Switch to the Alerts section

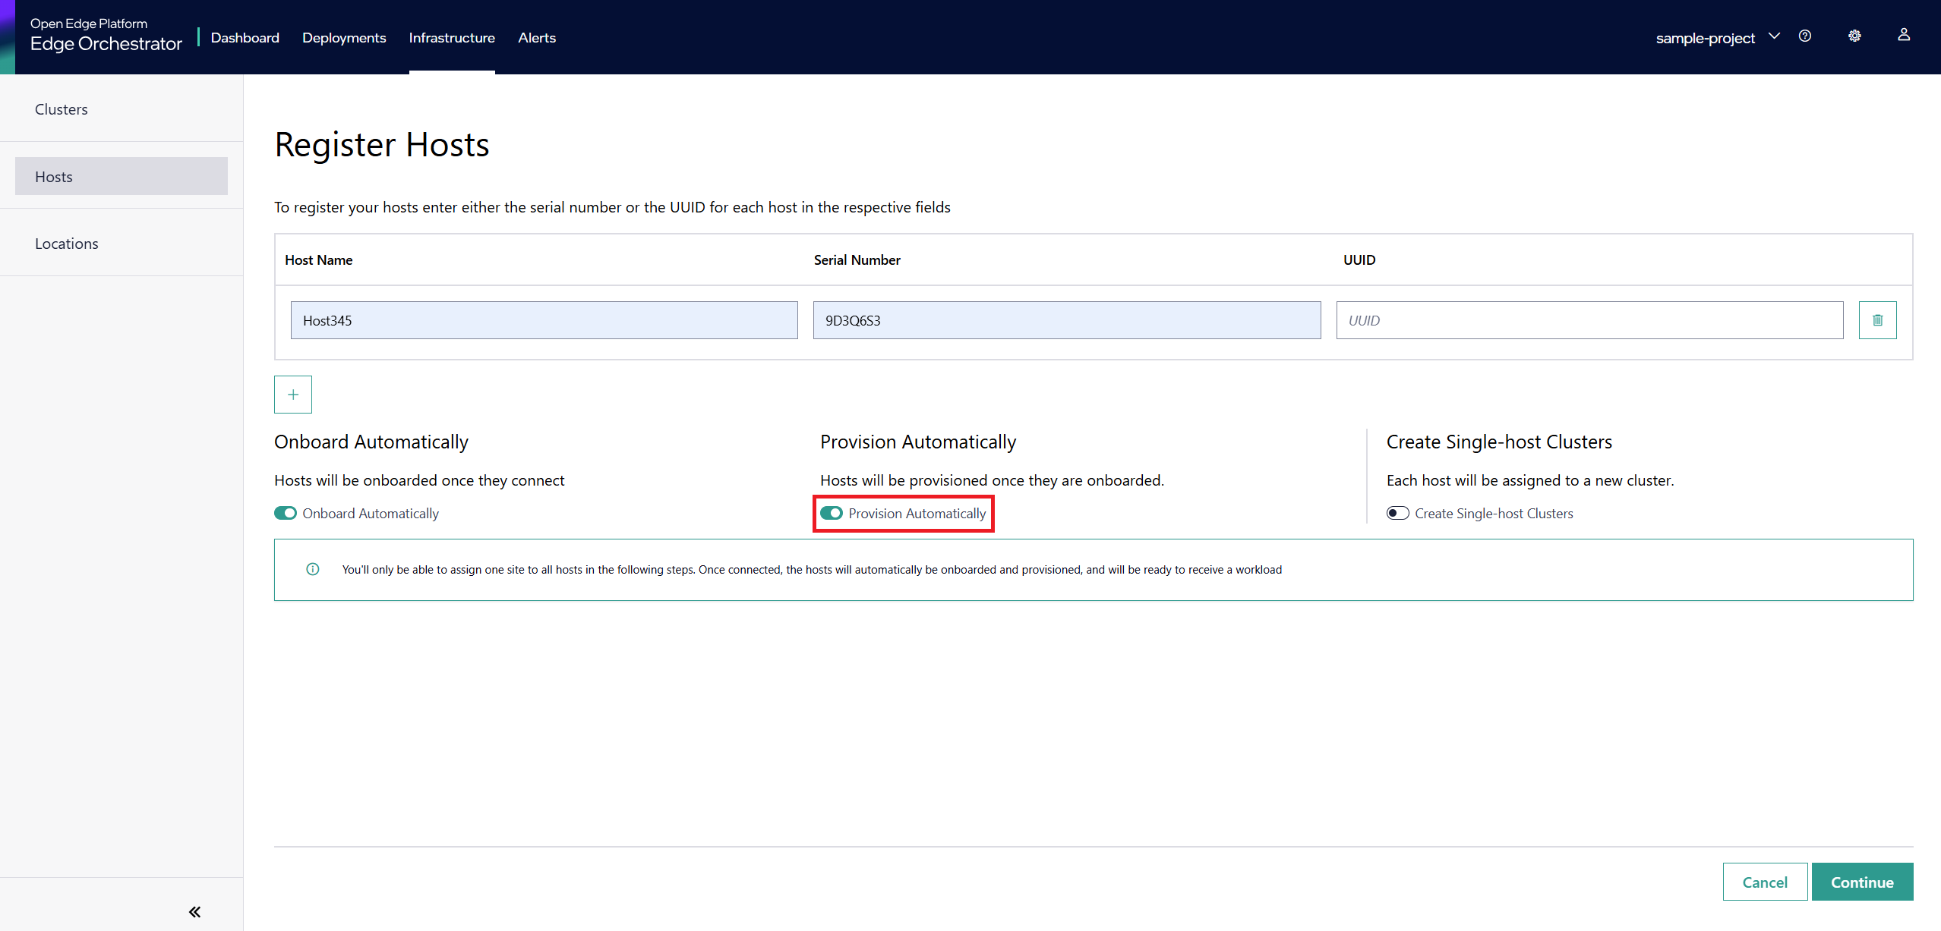tap(537, 37)
